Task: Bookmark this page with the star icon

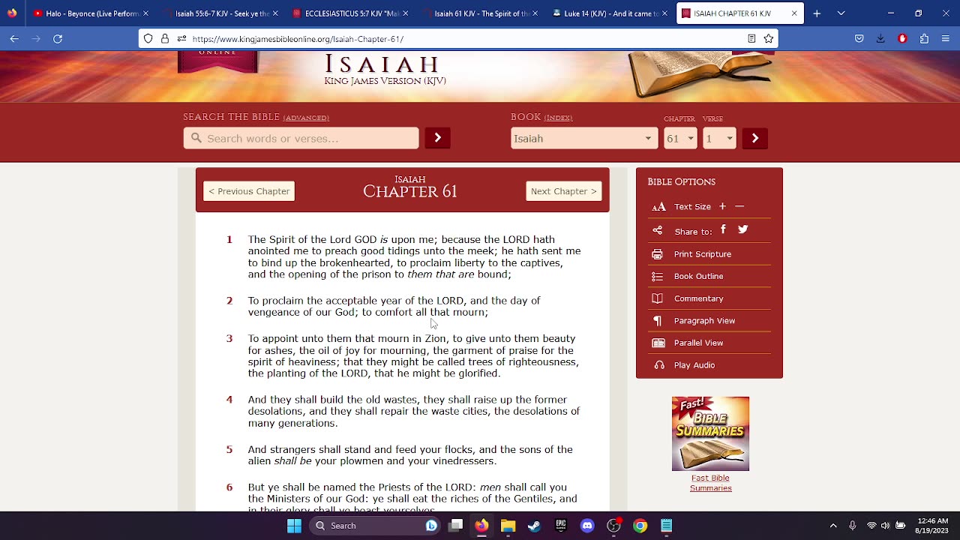Action: (768, 39)
